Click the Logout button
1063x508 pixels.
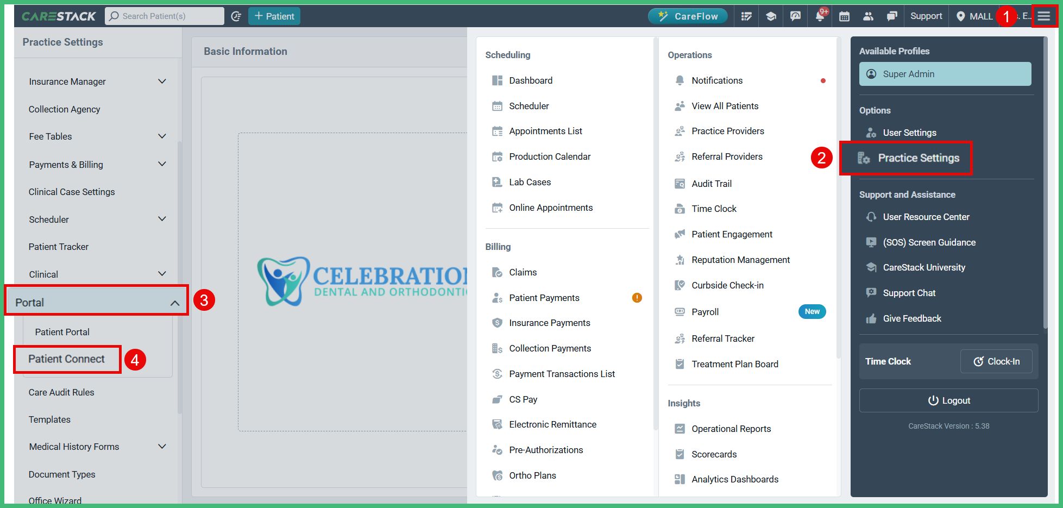(x=948, y=400)
